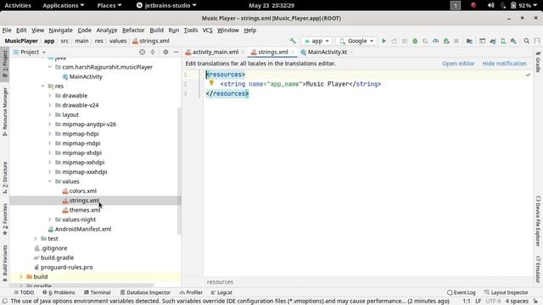Expand the drawable folder
The width and height of the screenshot is (543, 305).
(x=50, y=96)
